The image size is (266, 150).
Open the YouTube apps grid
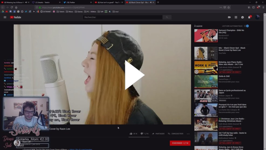(x=236, y=17)
